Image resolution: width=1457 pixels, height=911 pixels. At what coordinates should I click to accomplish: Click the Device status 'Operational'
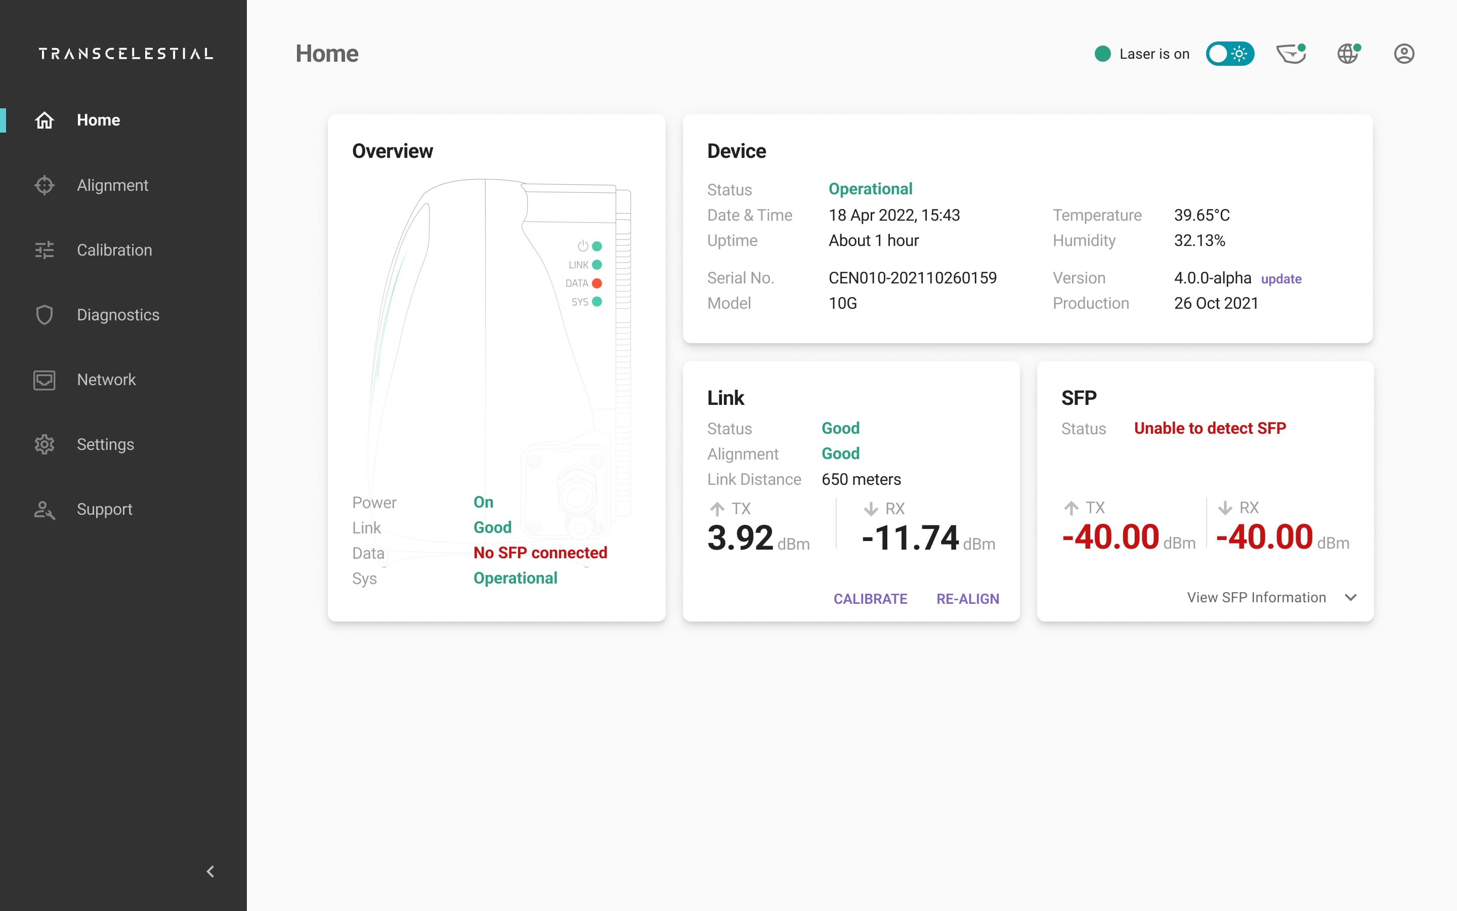click(870, 189)
